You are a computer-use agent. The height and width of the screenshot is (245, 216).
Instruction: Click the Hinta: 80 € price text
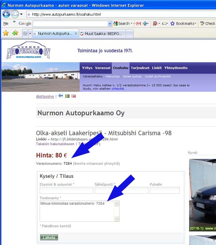point(52,155)
